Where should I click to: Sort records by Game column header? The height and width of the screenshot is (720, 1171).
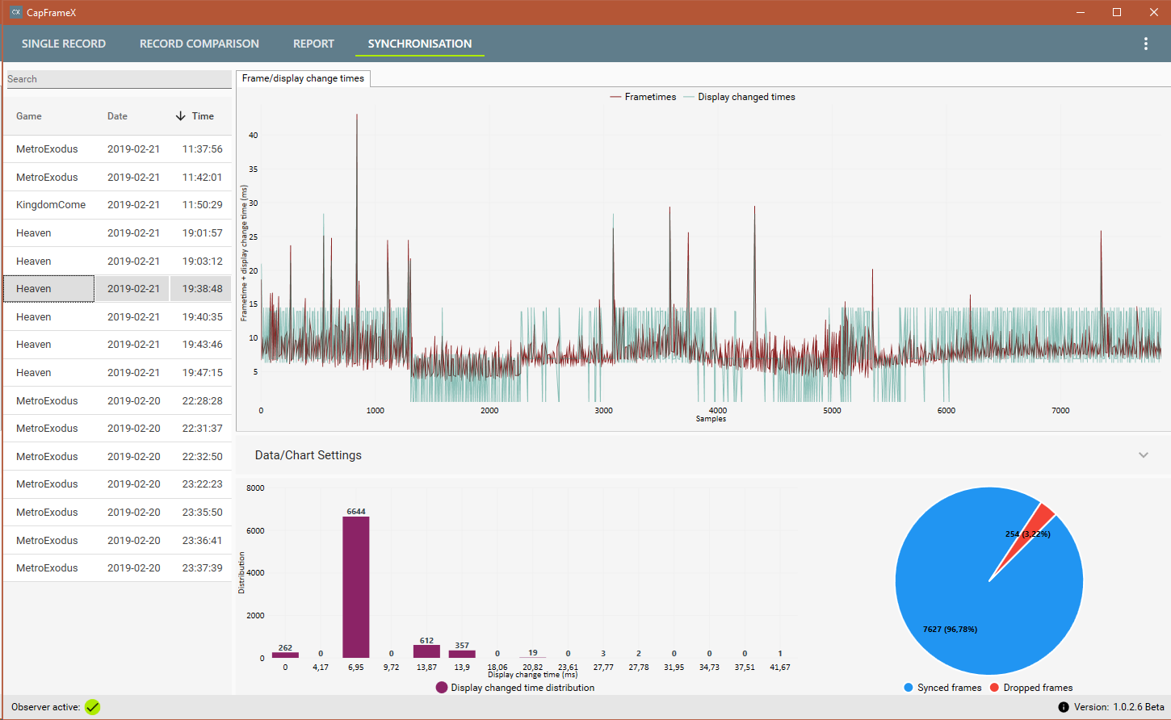point(29,116)
